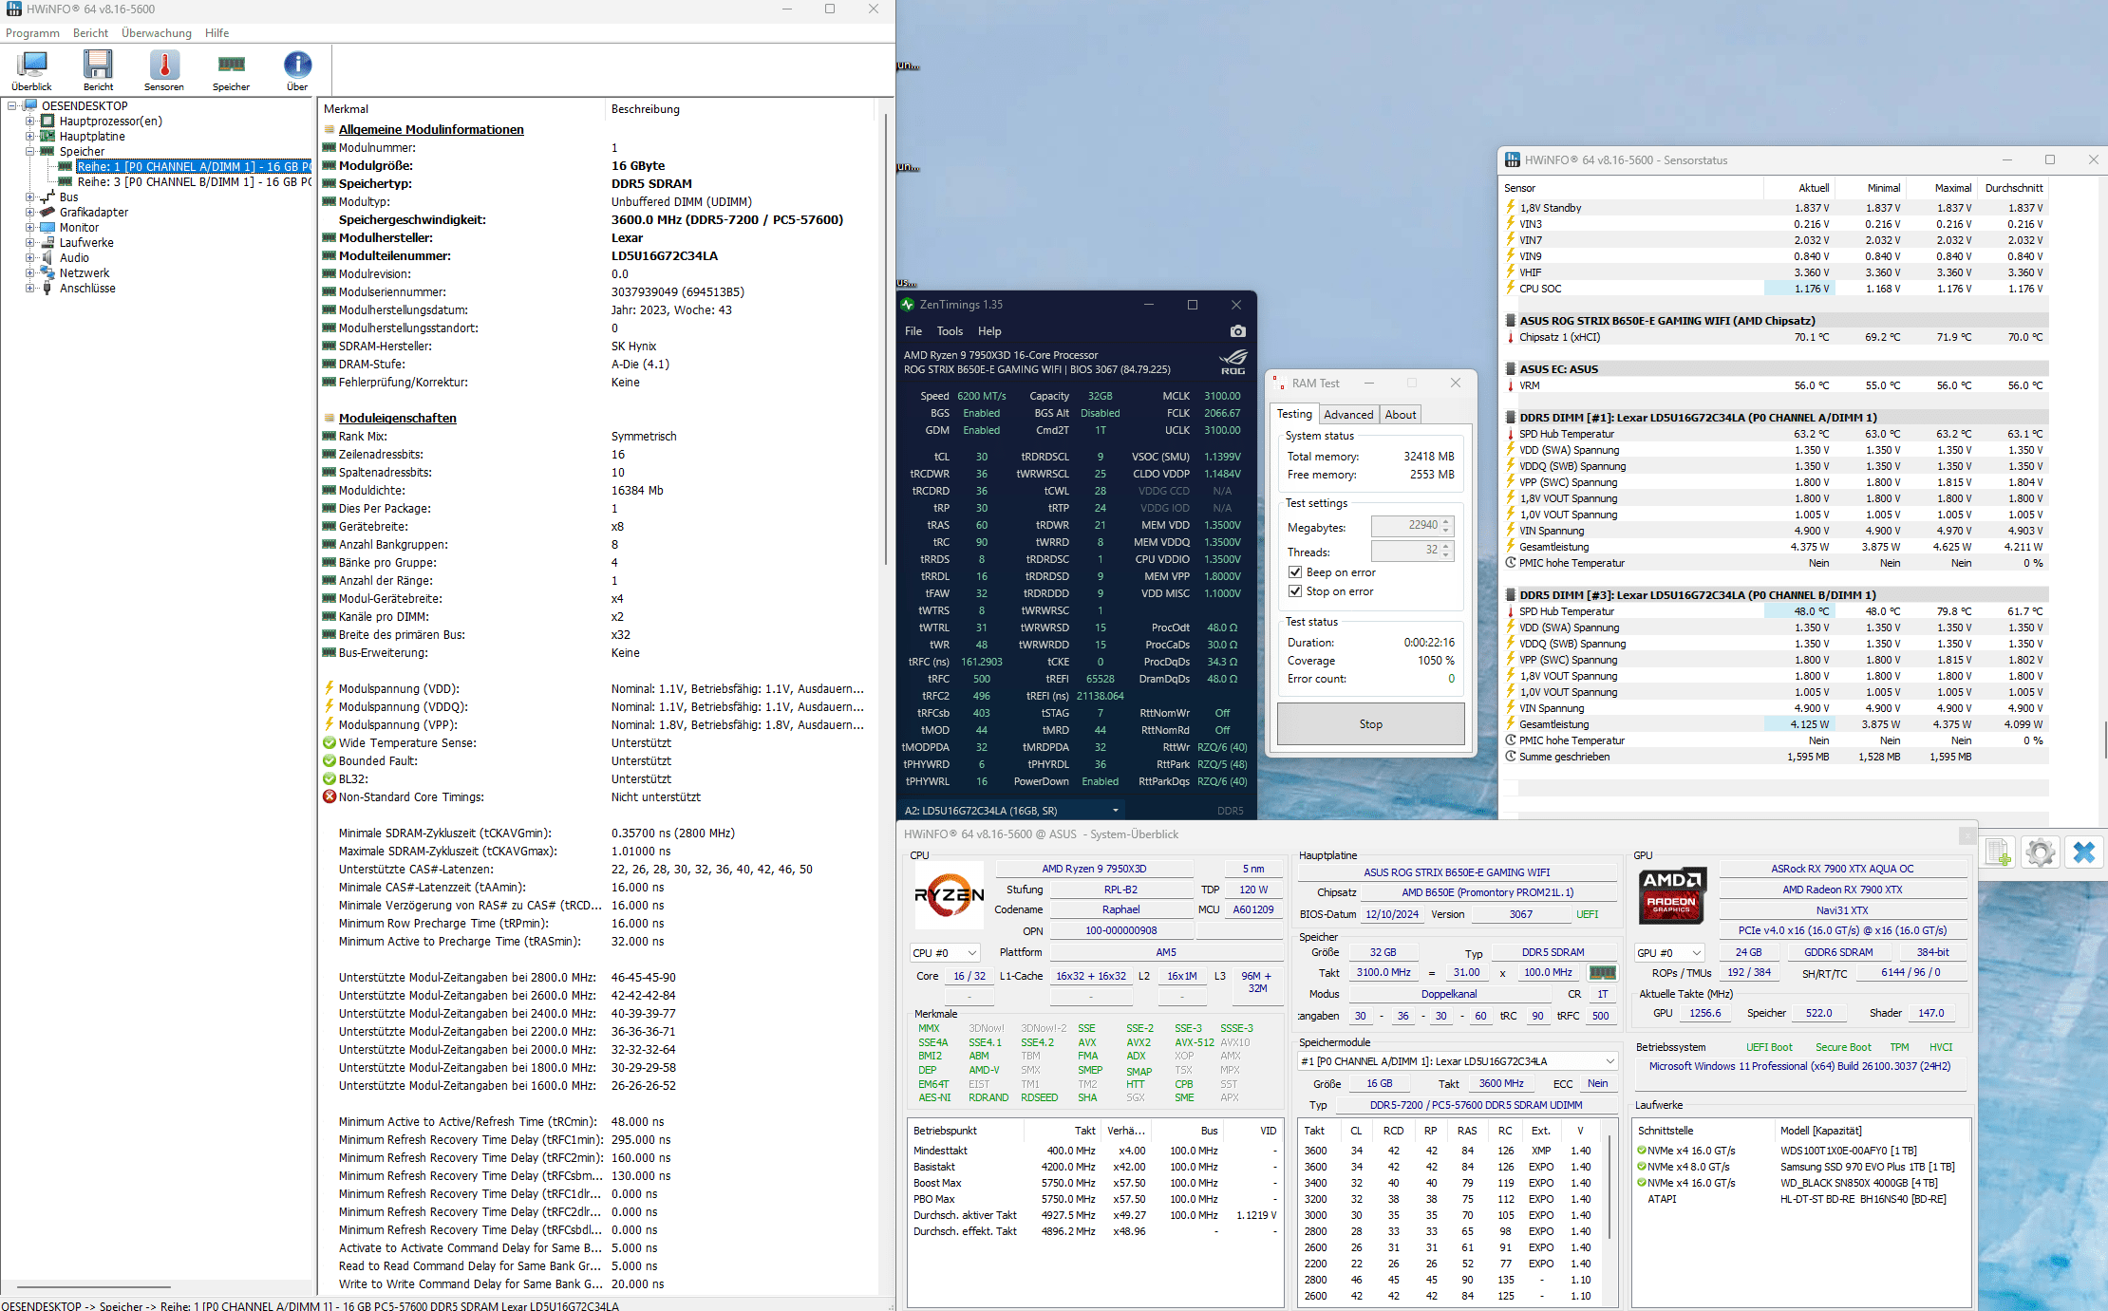Expand the Grafikadapter tree node
This screenshot has width=2108, height=1311.
click(x=29, y=213)
